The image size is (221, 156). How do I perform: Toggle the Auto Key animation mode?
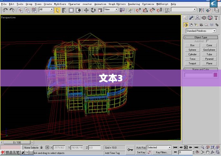tap(141, 148)
